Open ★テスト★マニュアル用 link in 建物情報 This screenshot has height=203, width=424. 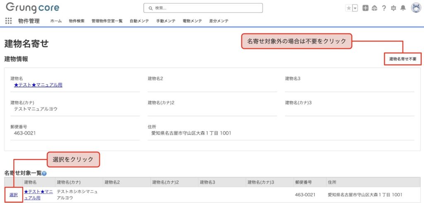point(38,85)
